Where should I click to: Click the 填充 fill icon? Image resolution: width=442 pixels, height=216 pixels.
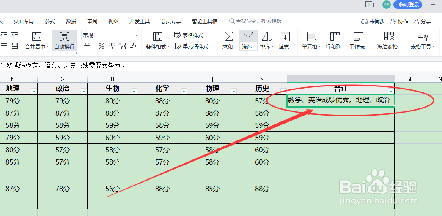point(285,36)
